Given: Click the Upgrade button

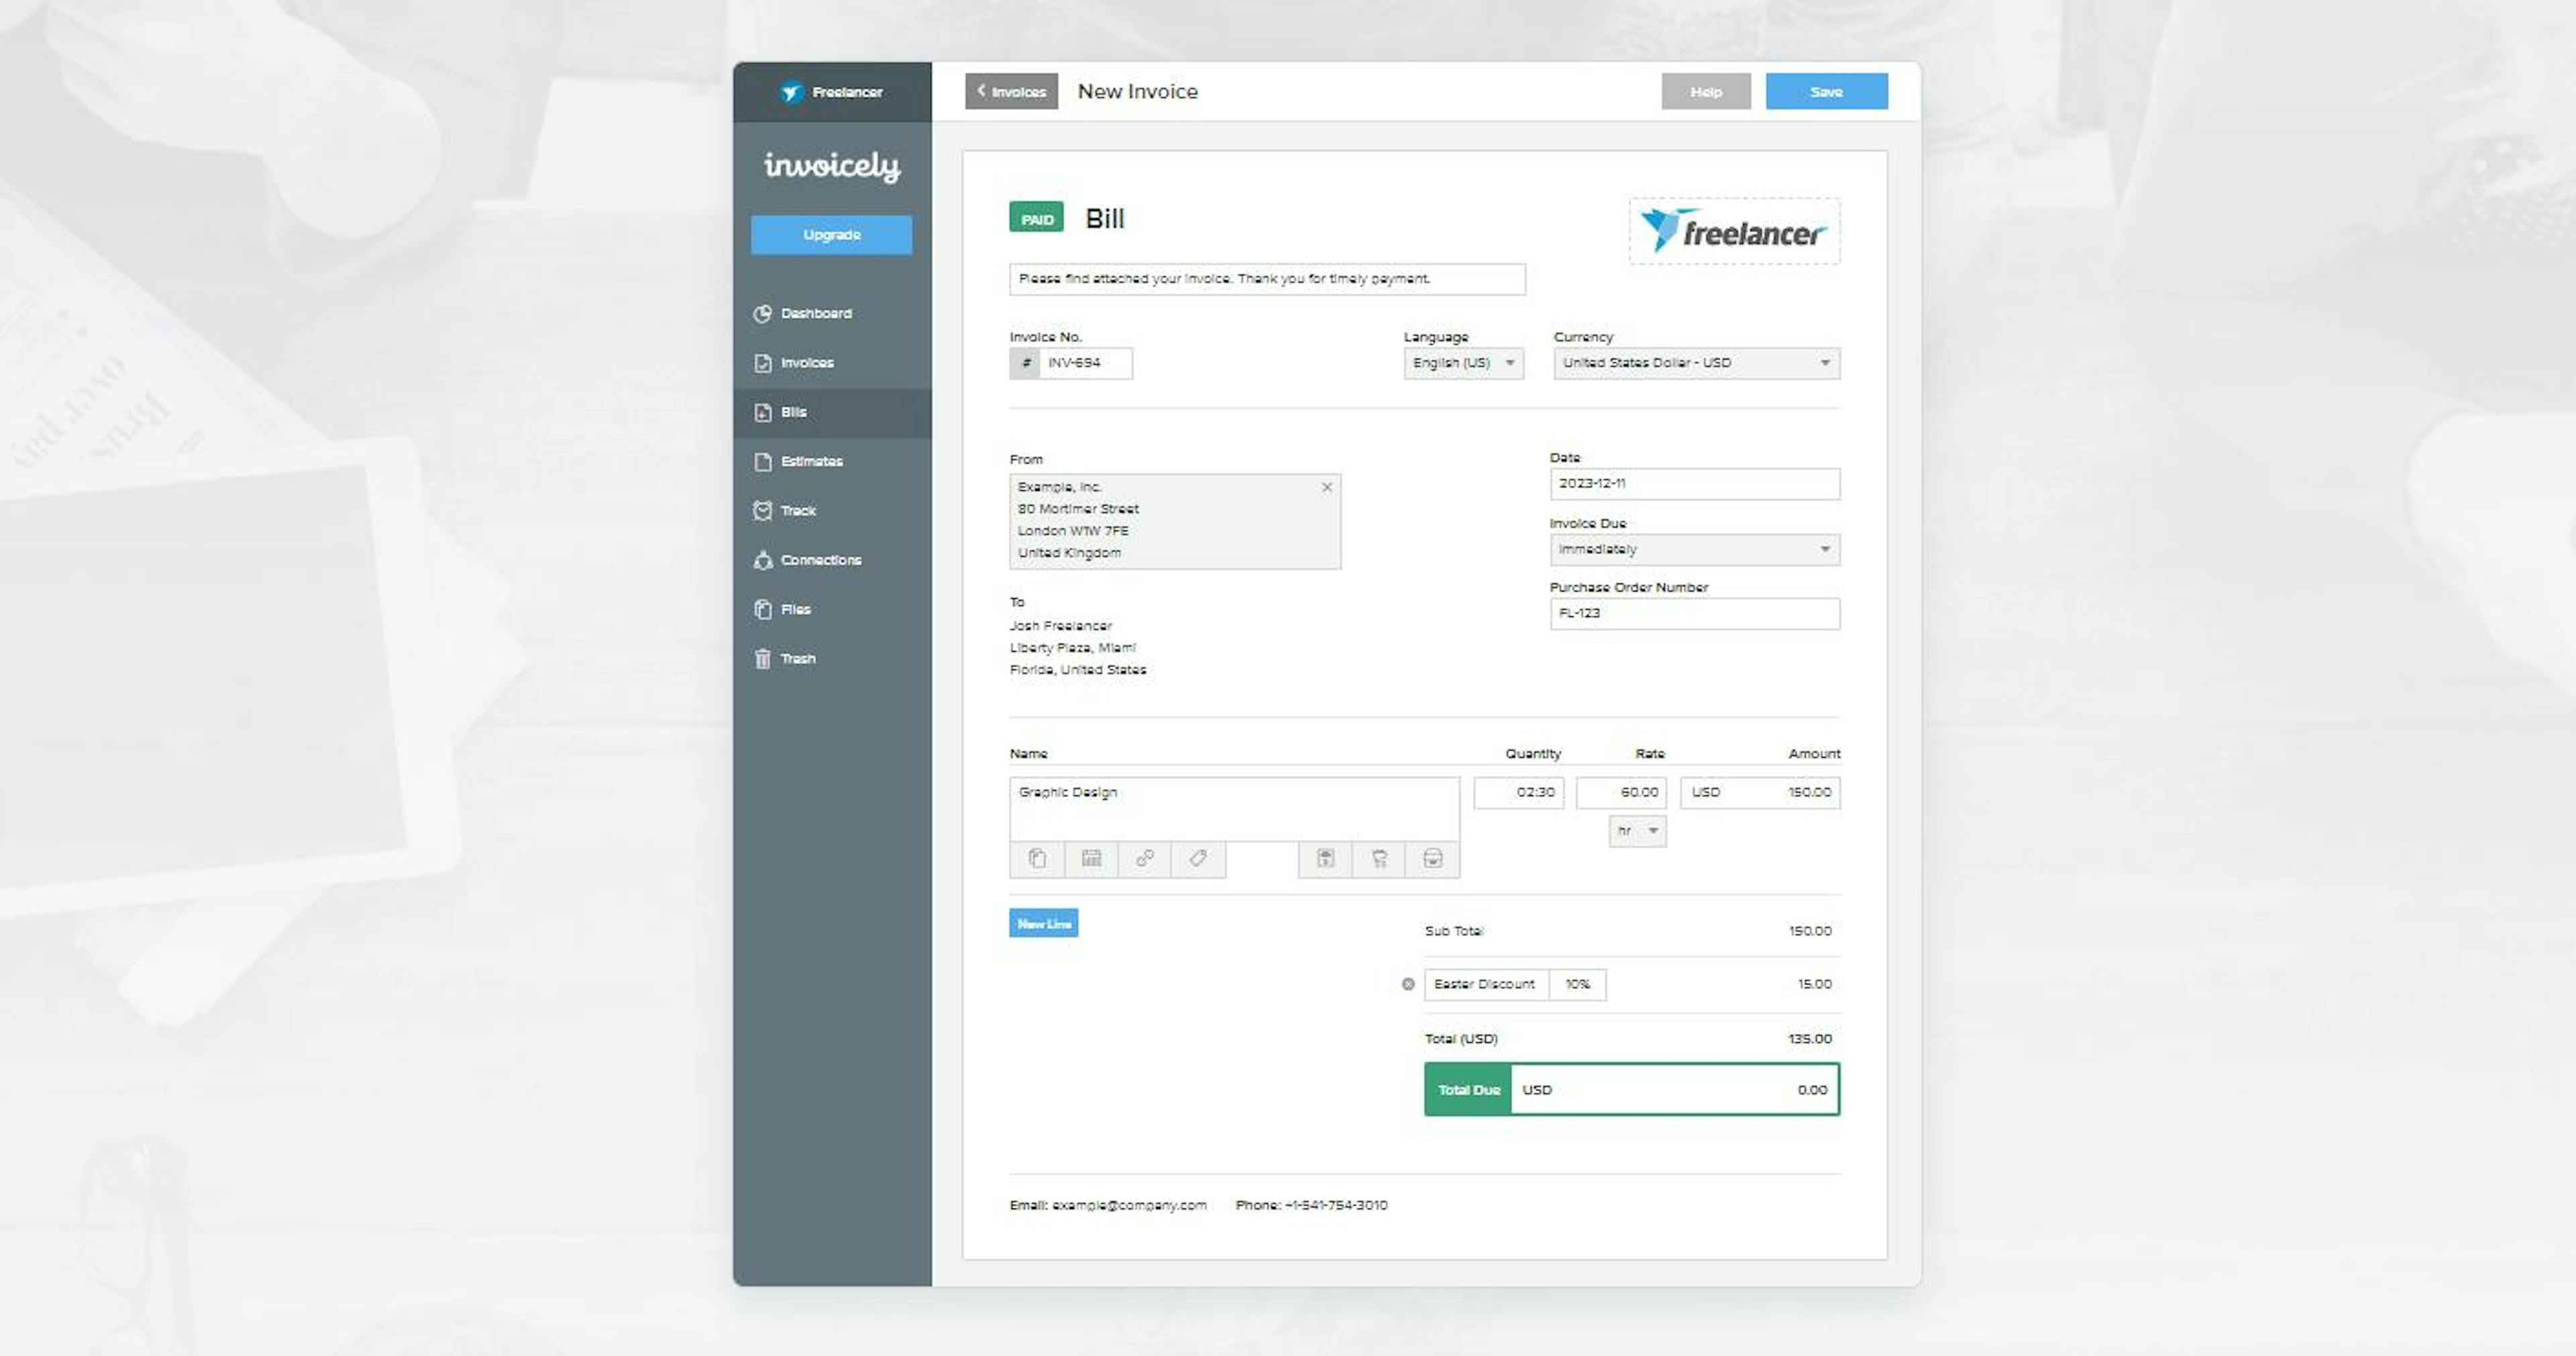Looking at the screenshot, I should [x=831, y=235].
